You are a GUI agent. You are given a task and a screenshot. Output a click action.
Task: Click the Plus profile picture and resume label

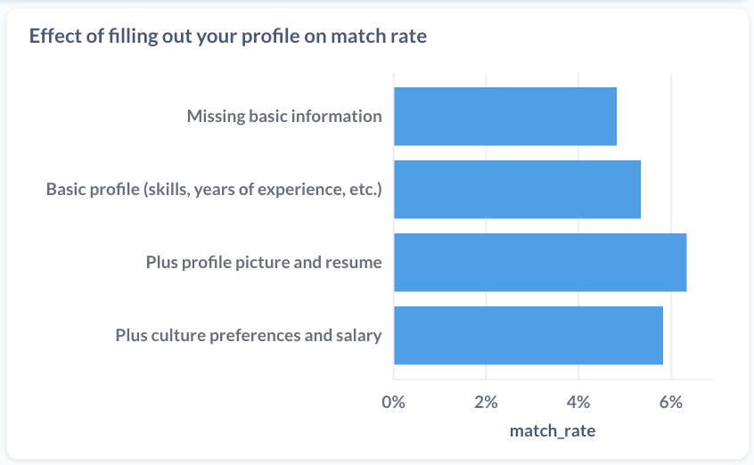(264, 263)
